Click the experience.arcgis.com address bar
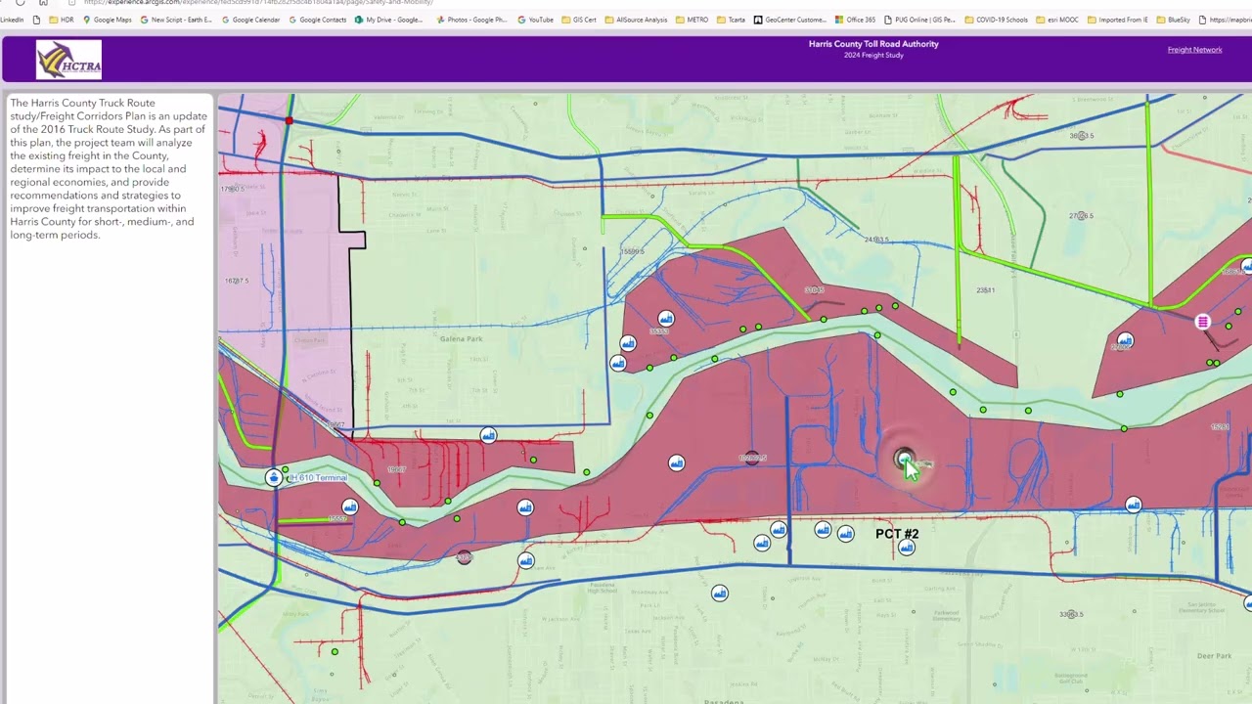1252x704 pixels. coord(258,3)
